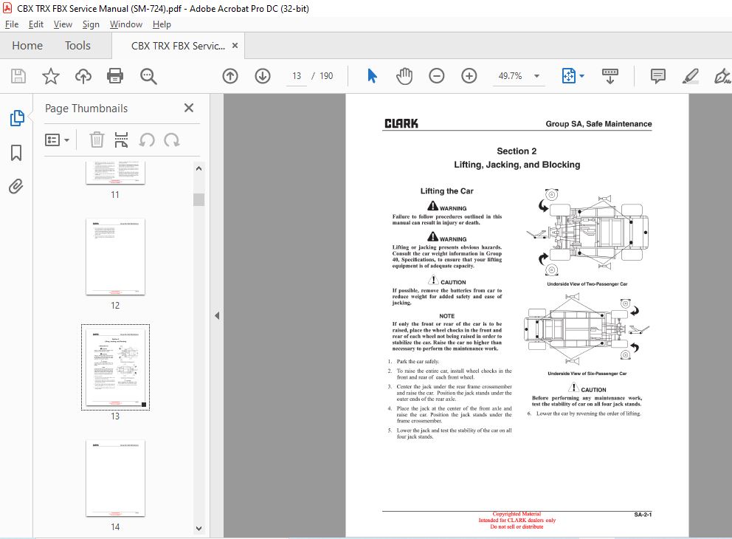The width and height of the screenshot is (732, 539).
Task: Click thumbnails scrollbar up arrow
Action: point(199,168)
